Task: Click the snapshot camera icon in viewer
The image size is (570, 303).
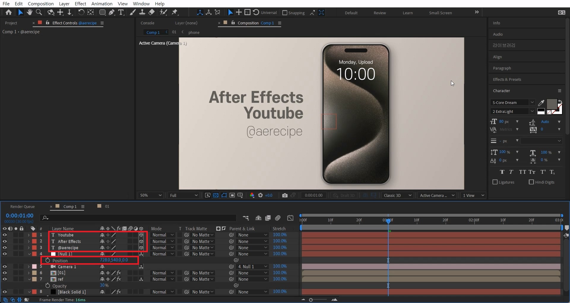Action: point(285,195)
